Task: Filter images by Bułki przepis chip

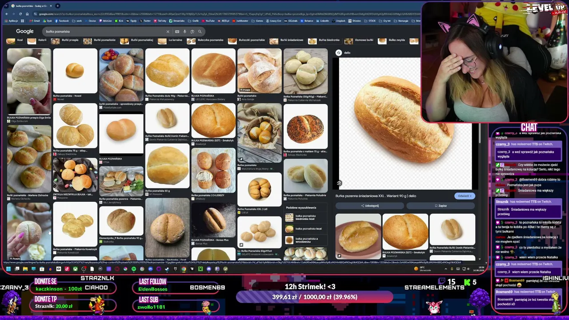Action: [x=66, y=40]
